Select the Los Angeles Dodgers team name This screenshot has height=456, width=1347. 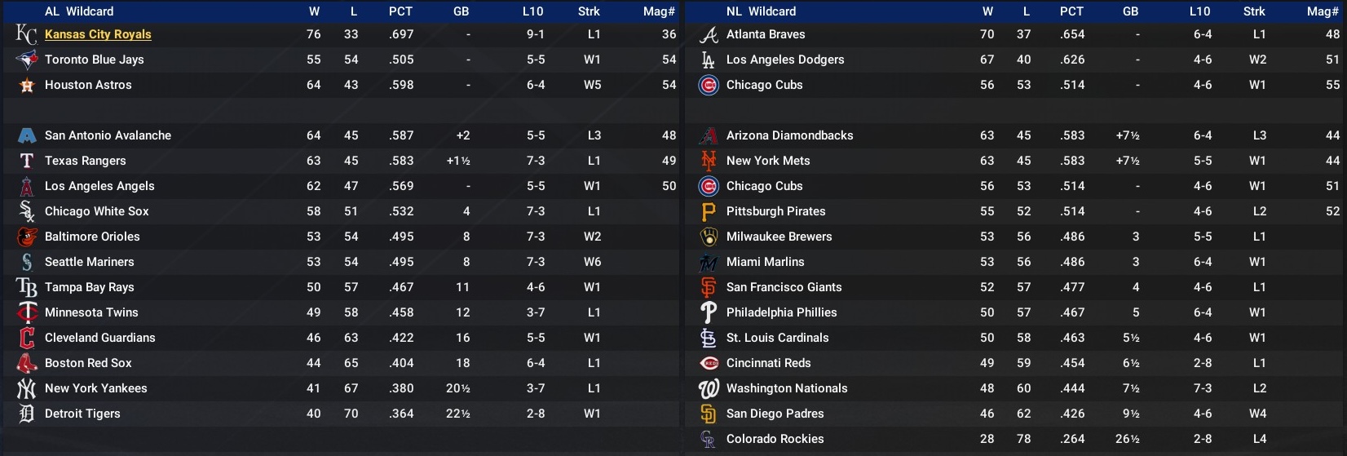(785, 60)
